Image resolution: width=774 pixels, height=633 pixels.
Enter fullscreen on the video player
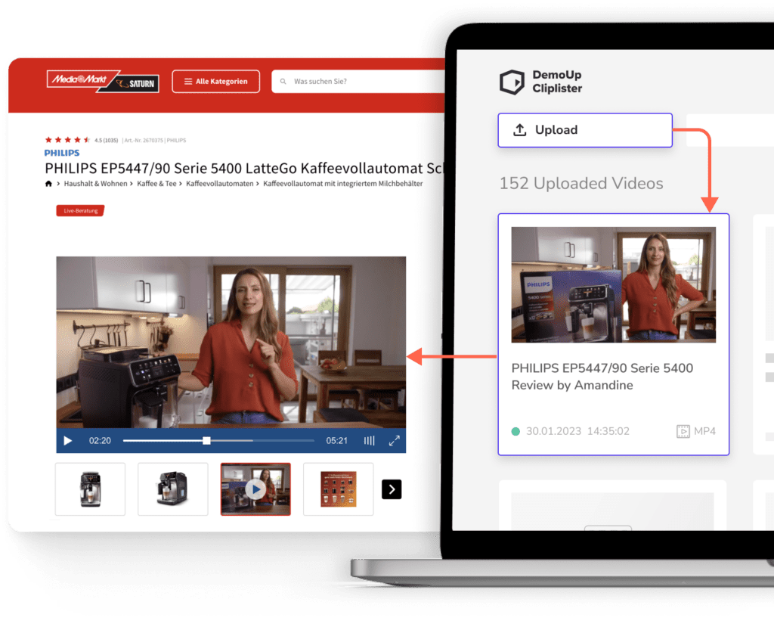(394, 440)
